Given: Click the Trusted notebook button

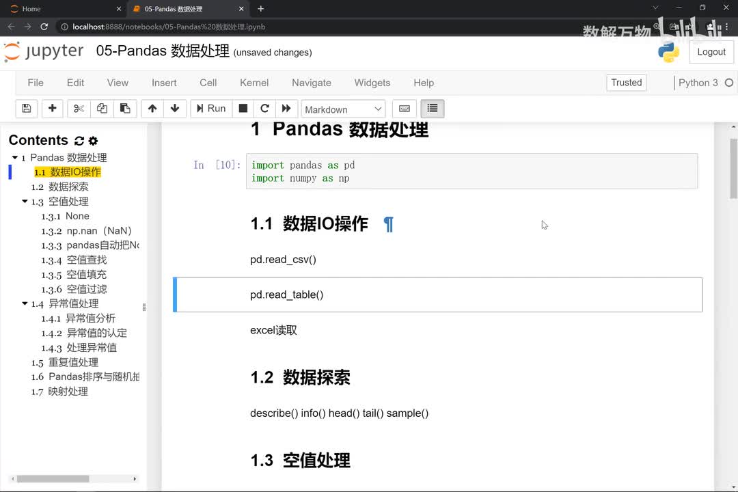Looking at the screenshot, I should [x=627, y=83].
